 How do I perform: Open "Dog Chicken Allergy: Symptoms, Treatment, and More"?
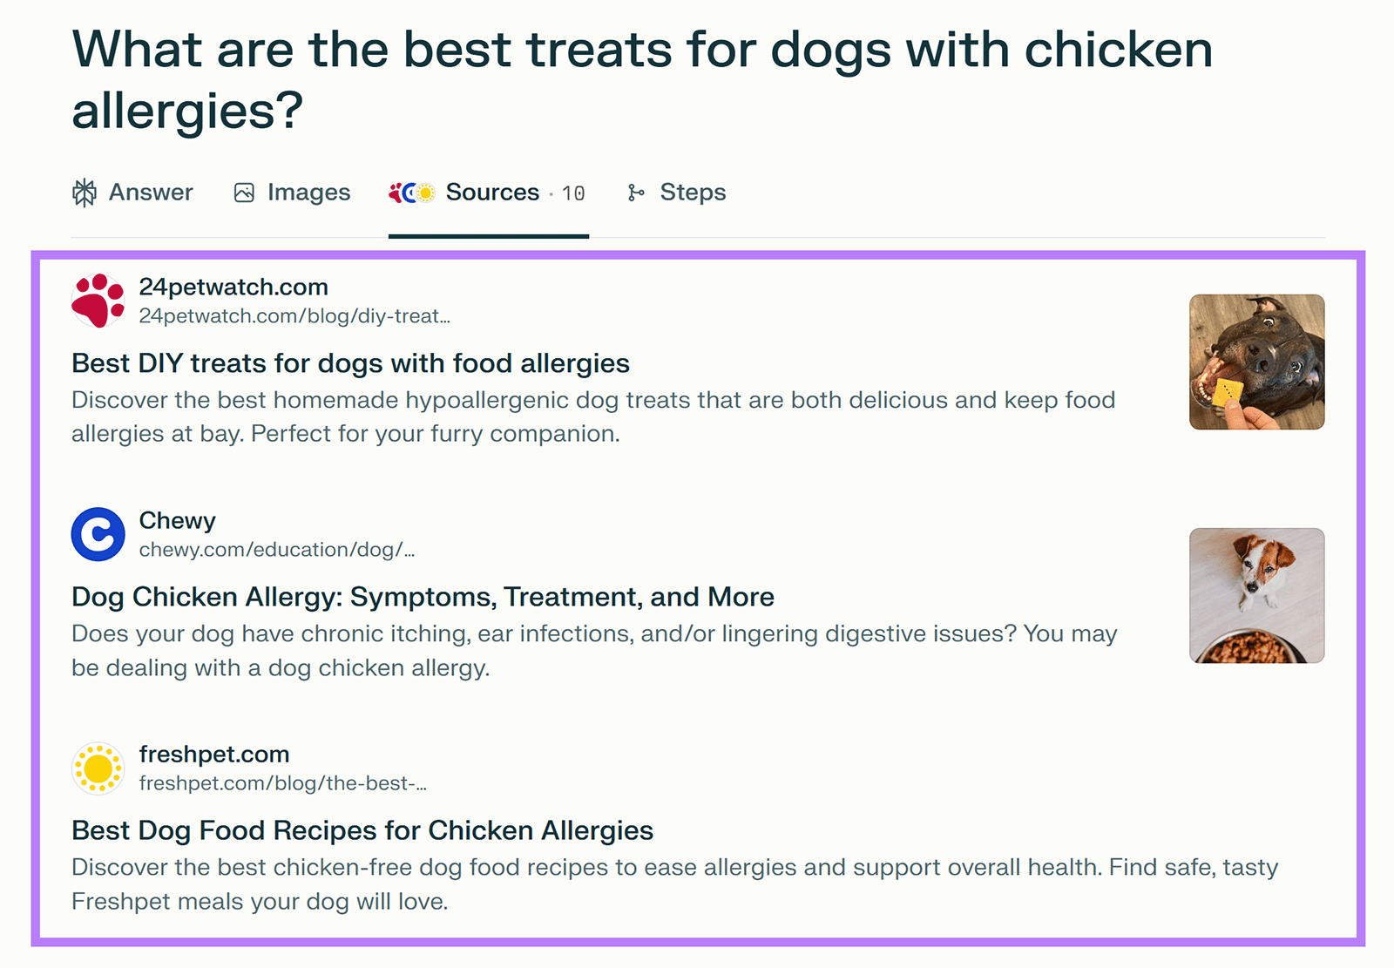tap(423, 597)
